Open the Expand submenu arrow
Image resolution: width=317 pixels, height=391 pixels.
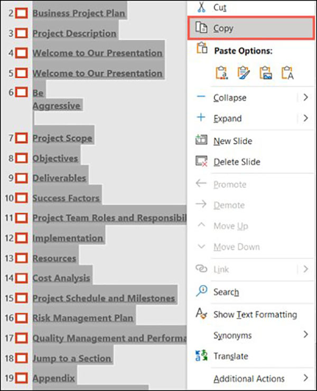(x=306, y=119)
